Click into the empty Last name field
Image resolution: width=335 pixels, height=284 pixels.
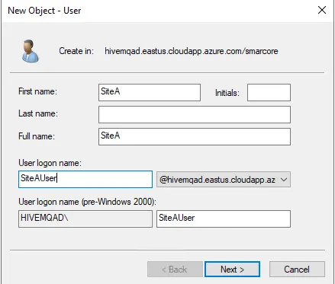[x=195, y=114]
